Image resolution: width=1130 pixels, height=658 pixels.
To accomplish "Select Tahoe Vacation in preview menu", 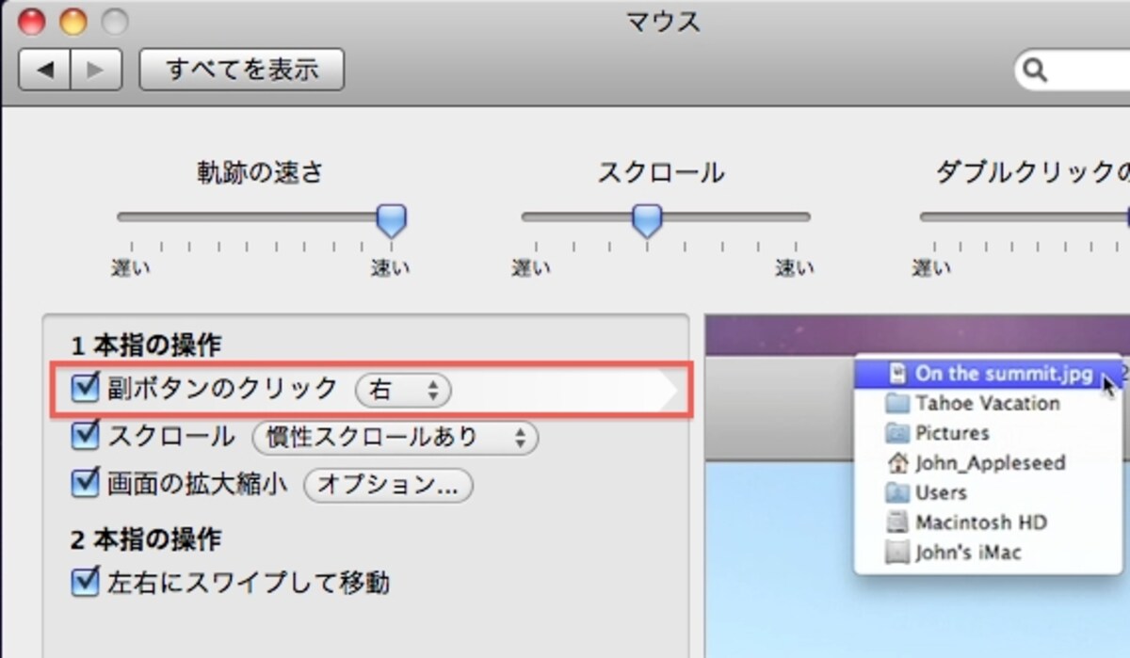I will (987, 403).
